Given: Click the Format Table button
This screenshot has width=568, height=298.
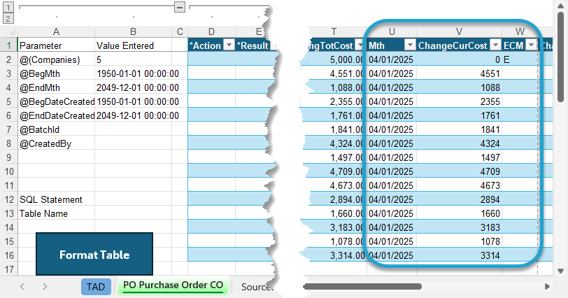Looking at the screenshot, I should click(94, 254).
